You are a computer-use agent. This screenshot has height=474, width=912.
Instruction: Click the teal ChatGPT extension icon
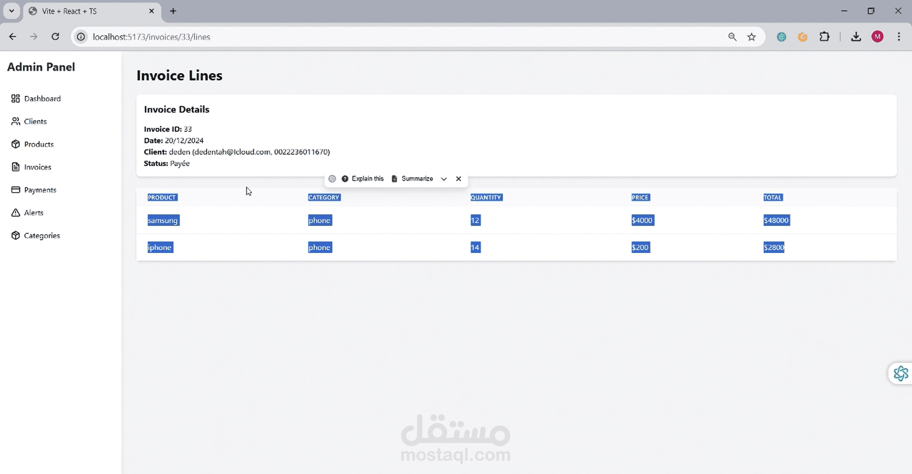pos(781,37)
